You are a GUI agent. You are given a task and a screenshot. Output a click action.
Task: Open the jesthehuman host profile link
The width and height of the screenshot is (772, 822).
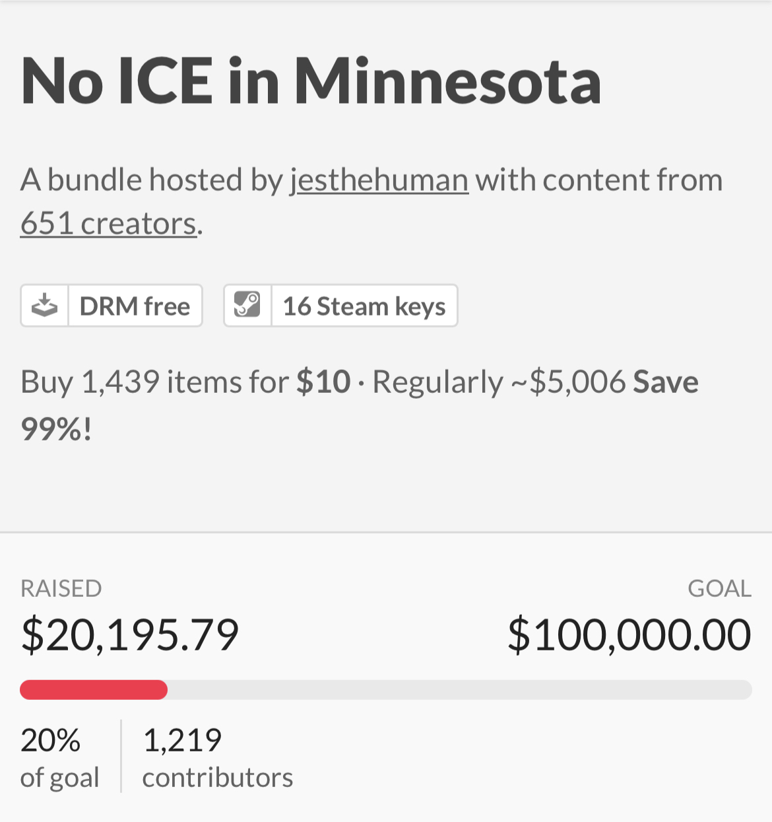[379, 180]
